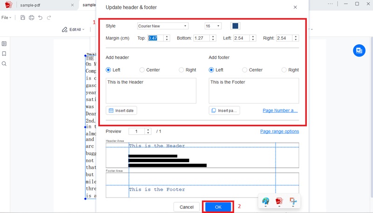Click the blue convert-to-Word floating icon
The width and height of the screenshot is (373, 213).
359,50
